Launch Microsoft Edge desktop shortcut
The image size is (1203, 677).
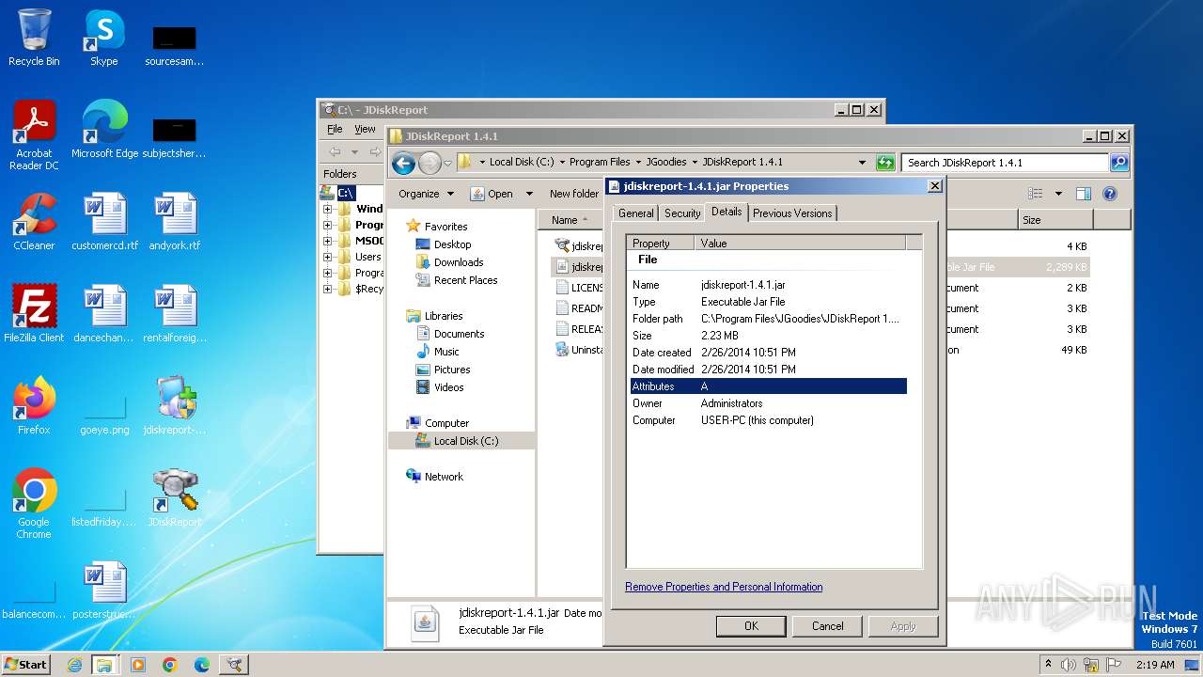[104, 130]
